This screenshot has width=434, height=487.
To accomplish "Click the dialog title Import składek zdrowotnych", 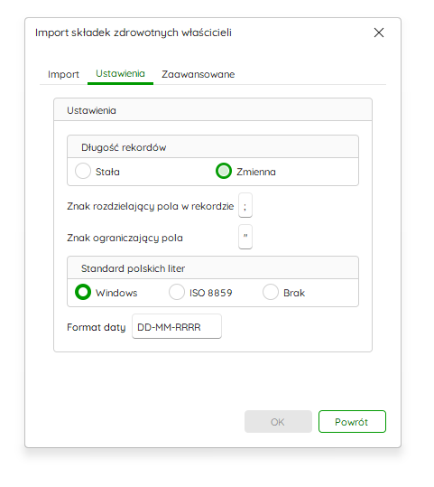I will pyautogui.click(x=134, y=33).
